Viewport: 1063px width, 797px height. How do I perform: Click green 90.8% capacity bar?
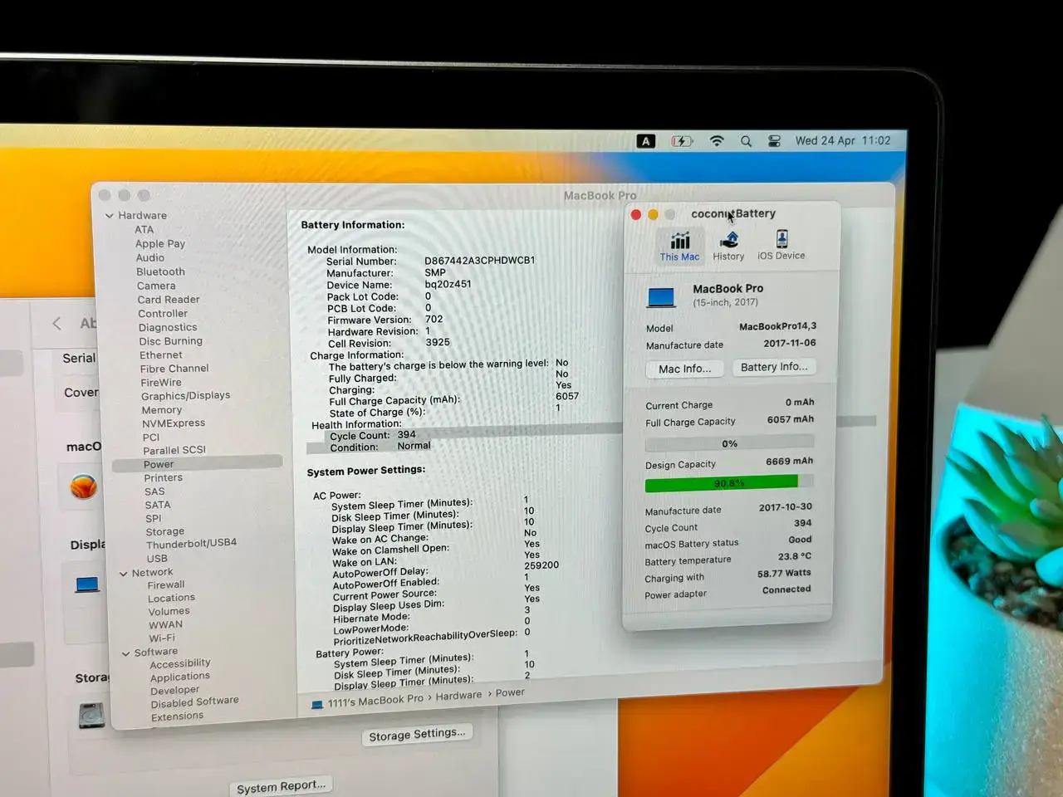(x=722, y=482)
